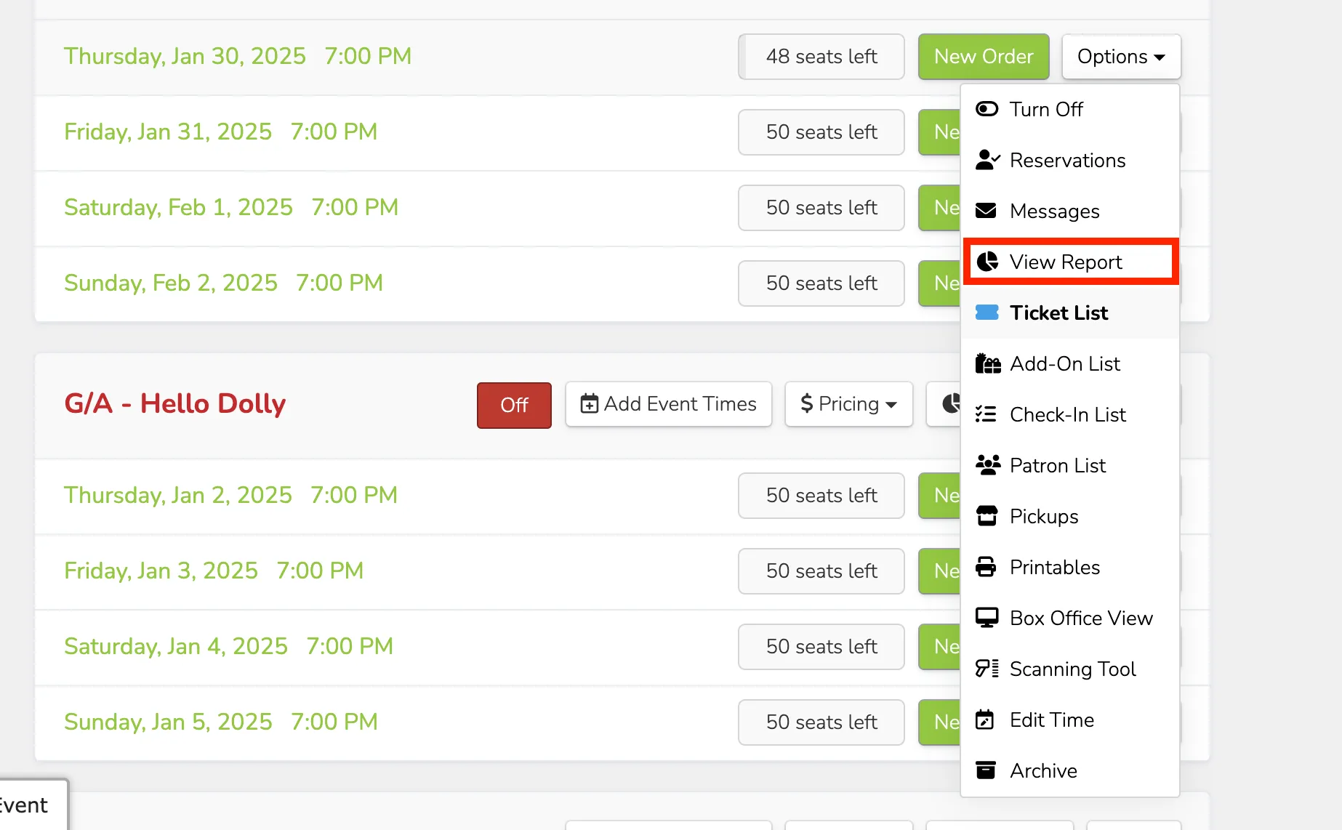Click the View Report pie chart icon
The height and width of the screenshot is (830, 1342).
coord(987,262)
